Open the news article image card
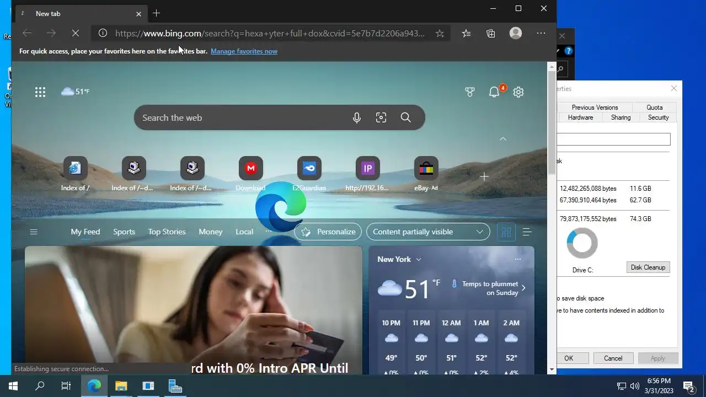 194,310
